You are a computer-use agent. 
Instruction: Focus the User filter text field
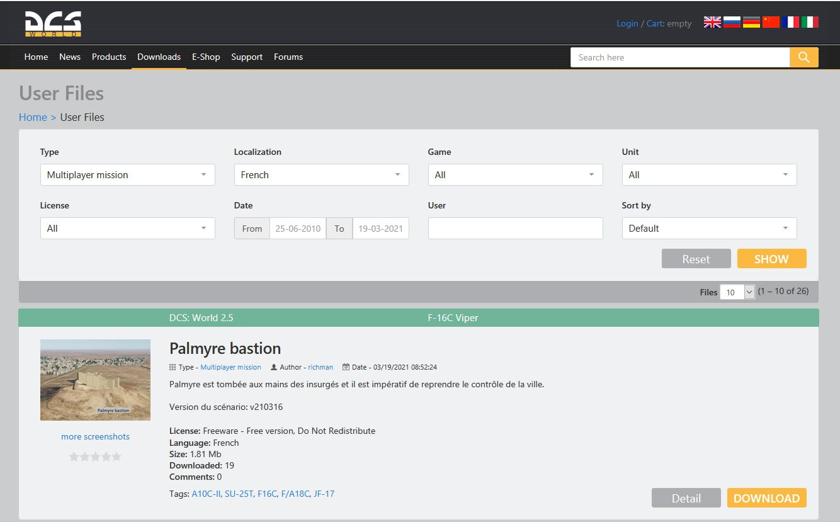pyautogui.click(x=515, y=229)
